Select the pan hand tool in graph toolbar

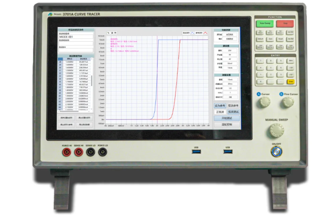(115, 33)
